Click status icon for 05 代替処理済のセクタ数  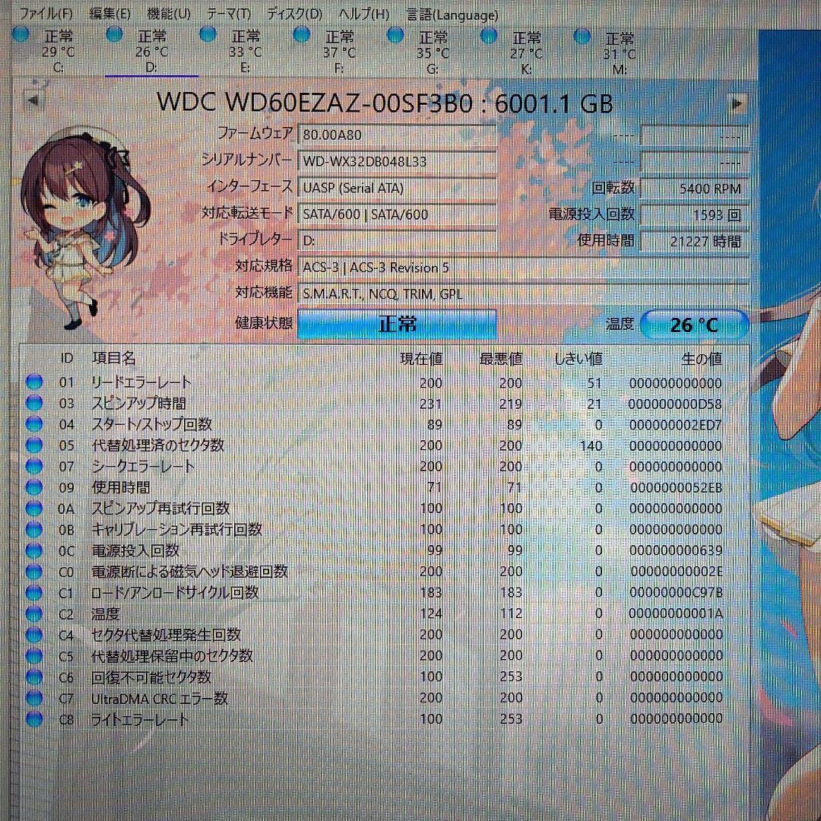point(34,445)
